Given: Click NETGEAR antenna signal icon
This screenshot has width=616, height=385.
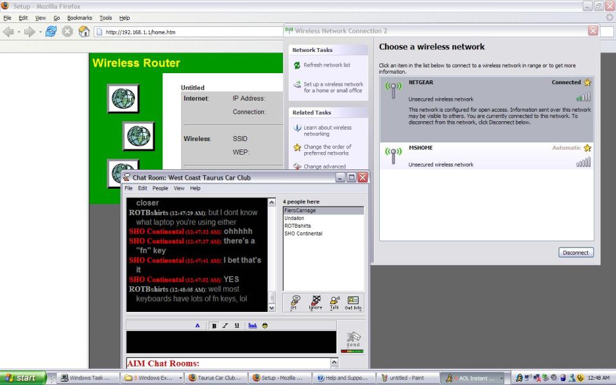Looking at the screenshot, I should pos(393,90).
